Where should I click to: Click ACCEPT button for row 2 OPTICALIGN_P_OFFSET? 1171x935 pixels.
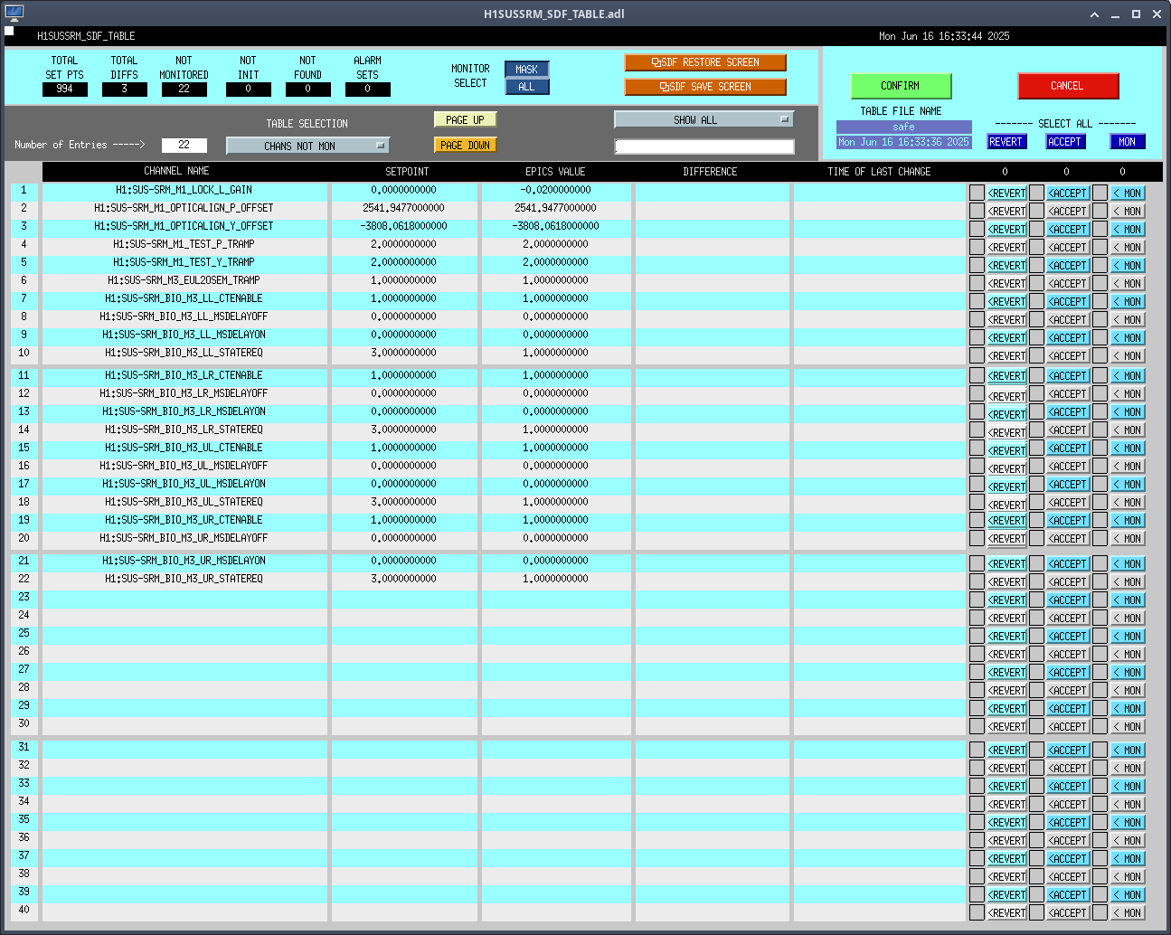(x=1068, y=211)
